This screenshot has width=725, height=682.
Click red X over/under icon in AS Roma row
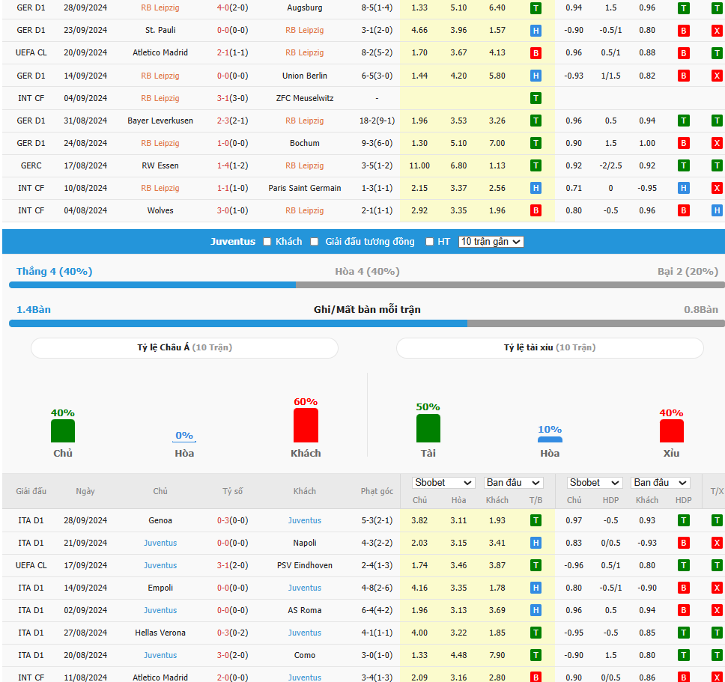coord(717,610)
